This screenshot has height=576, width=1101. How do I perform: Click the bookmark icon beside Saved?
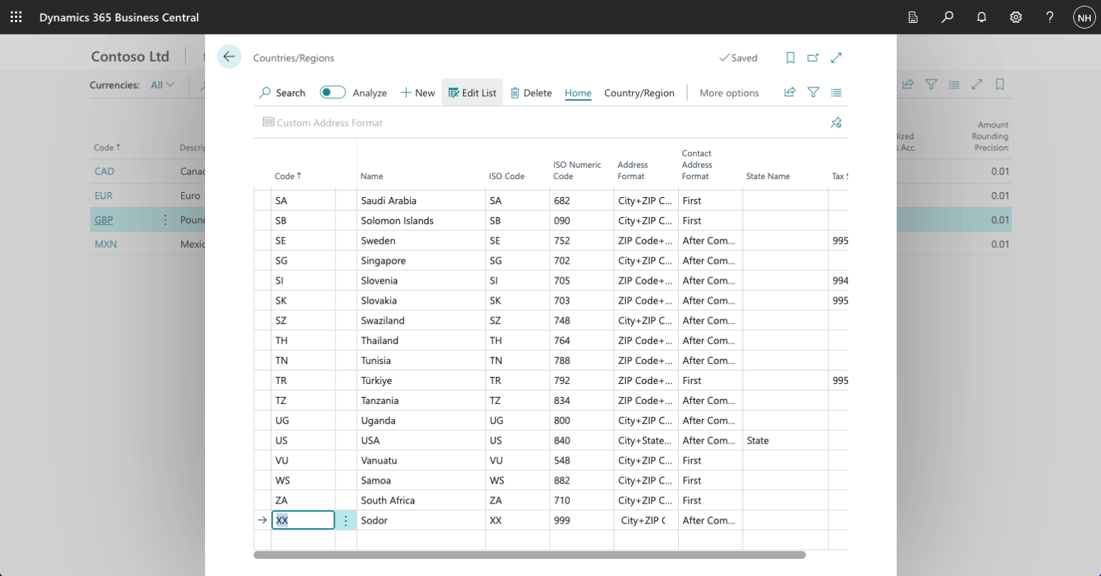(790, 58)
